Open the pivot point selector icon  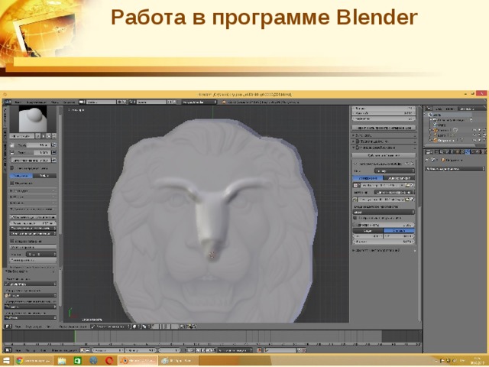(146, 326)
